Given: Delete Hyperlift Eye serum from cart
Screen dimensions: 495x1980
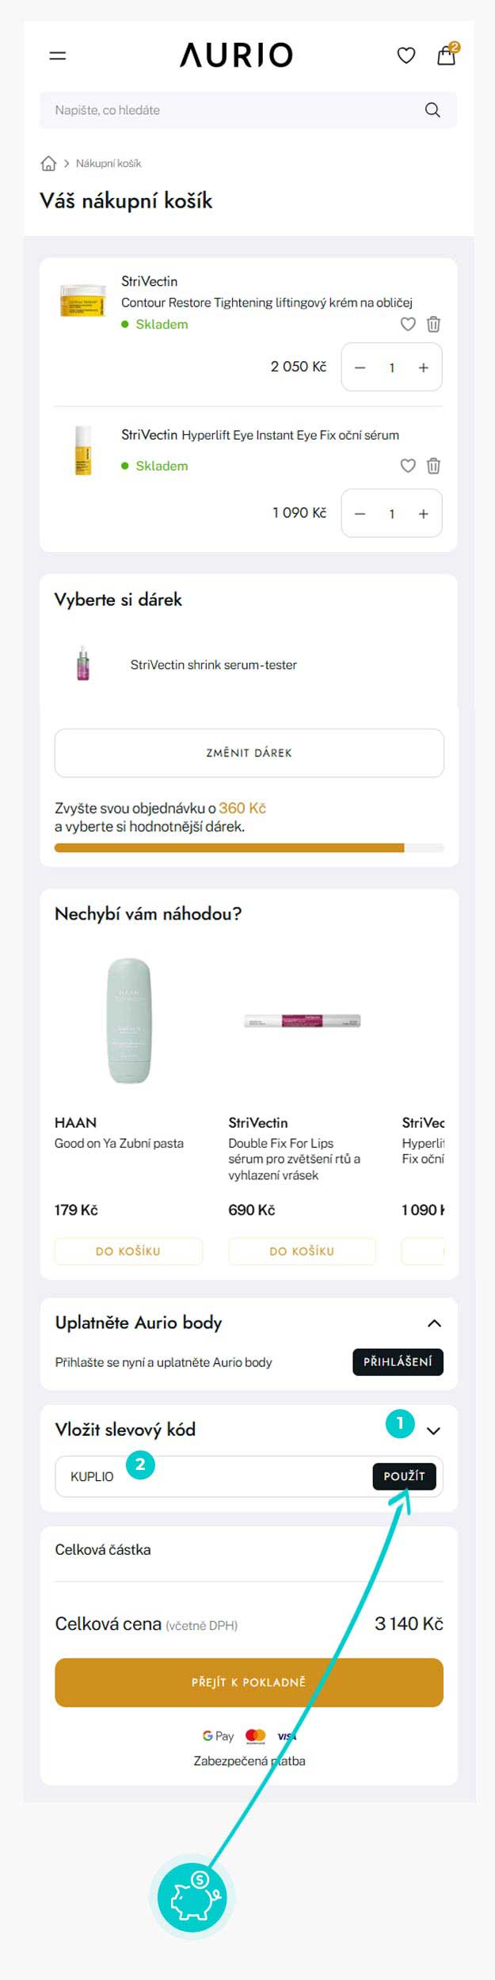Looking at the screenshot, I should point(433,466).
